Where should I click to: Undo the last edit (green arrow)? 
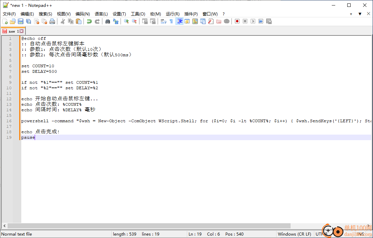pos(89,21)
